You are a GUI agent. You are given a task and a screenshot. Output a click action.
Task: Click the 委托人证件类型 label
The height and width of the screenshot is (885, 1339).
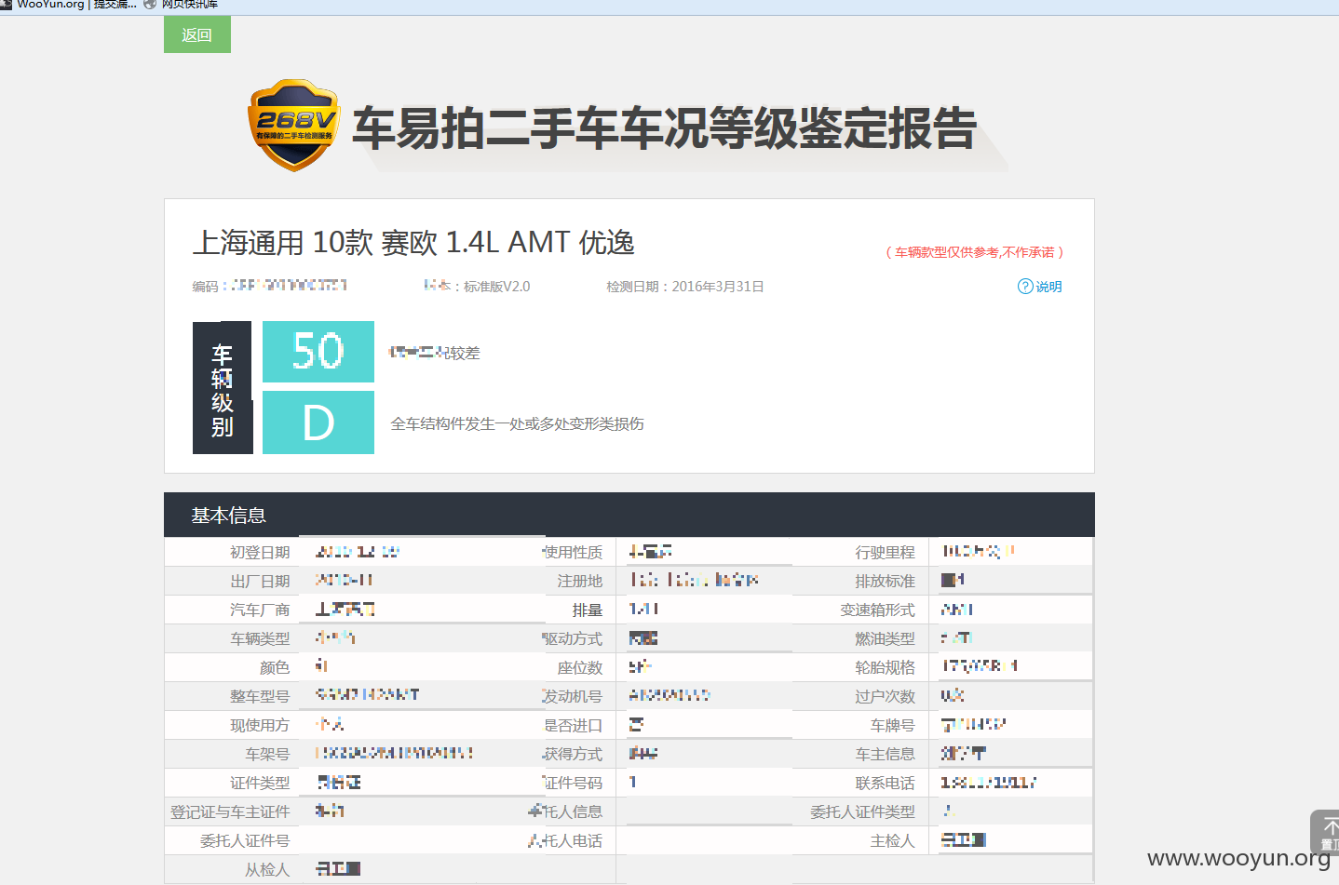[863, 812]
